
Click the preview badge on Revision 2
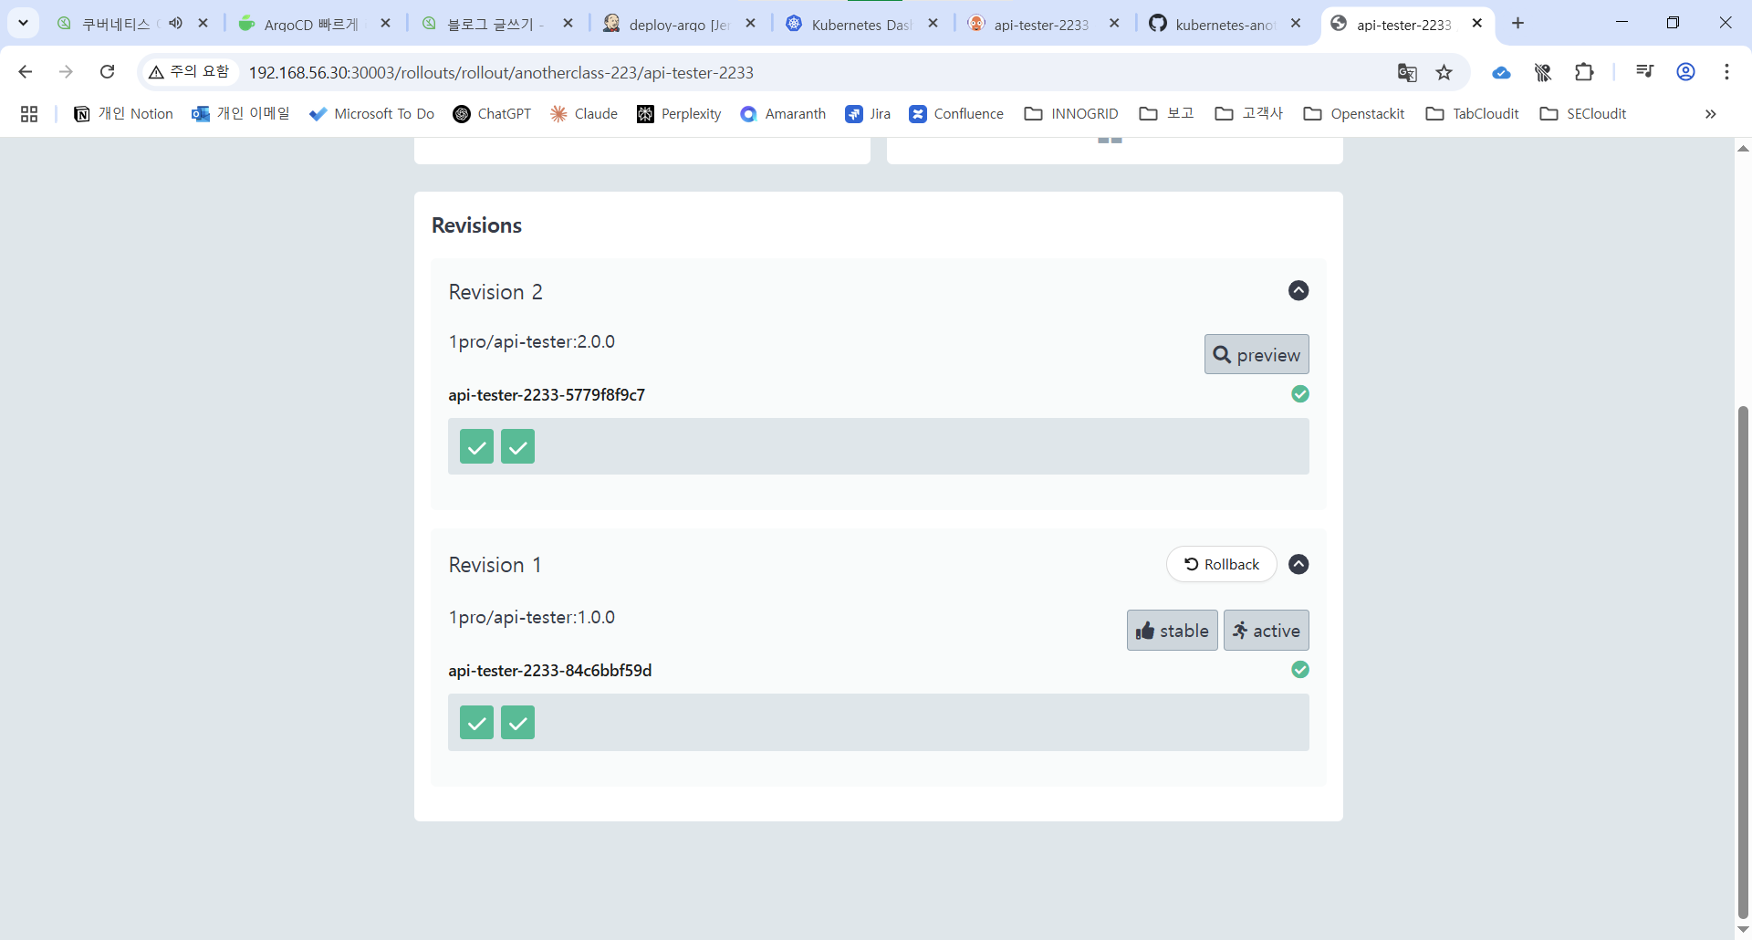1257,354
